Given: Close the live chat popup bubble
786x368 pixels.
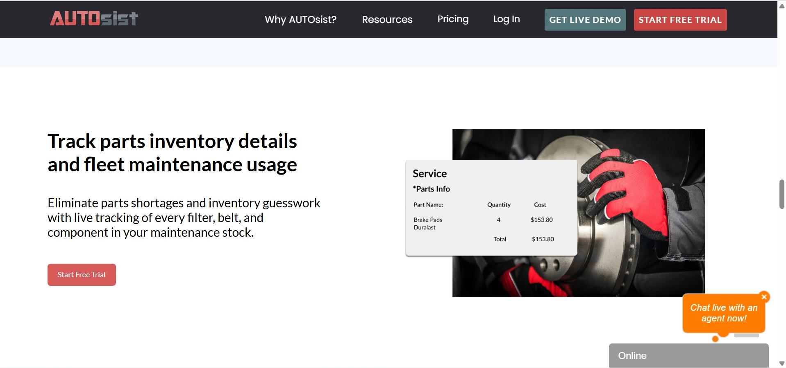Looking at the screenshot, I should pyautogui.click(x=764, y=297).
